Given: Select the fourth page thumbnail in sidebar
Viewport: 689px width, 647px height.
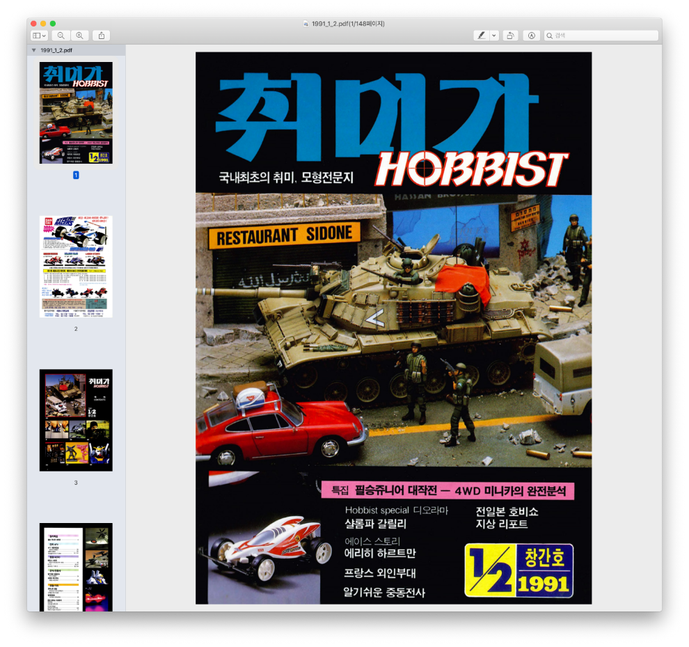Looking at the screenshot, I should 76,567.
